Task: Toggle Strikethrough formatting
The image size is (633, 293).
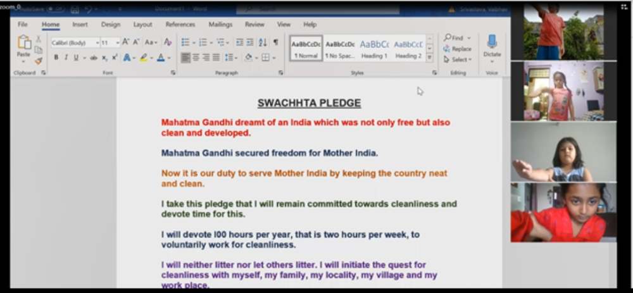Action: (94, 58)
